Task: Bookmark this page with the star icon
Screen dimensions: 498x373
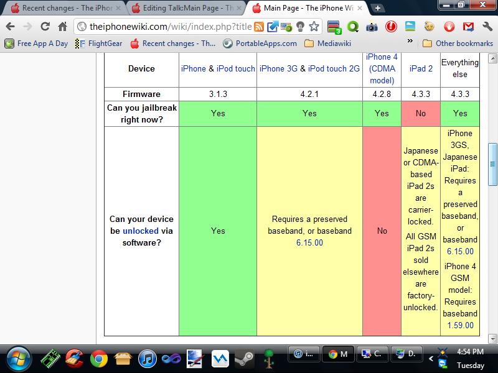Action: click(314, 27)
